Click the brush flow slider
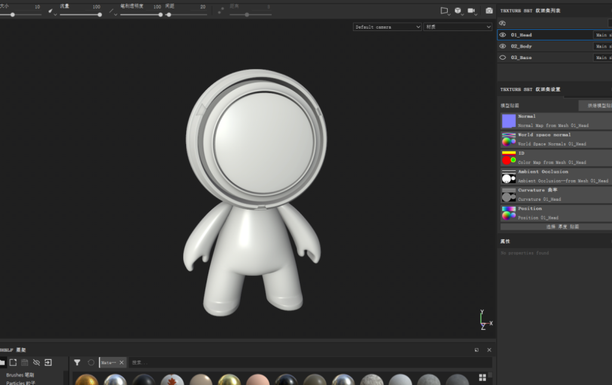Viewport: 612px width, 385px height. [80, 14]
